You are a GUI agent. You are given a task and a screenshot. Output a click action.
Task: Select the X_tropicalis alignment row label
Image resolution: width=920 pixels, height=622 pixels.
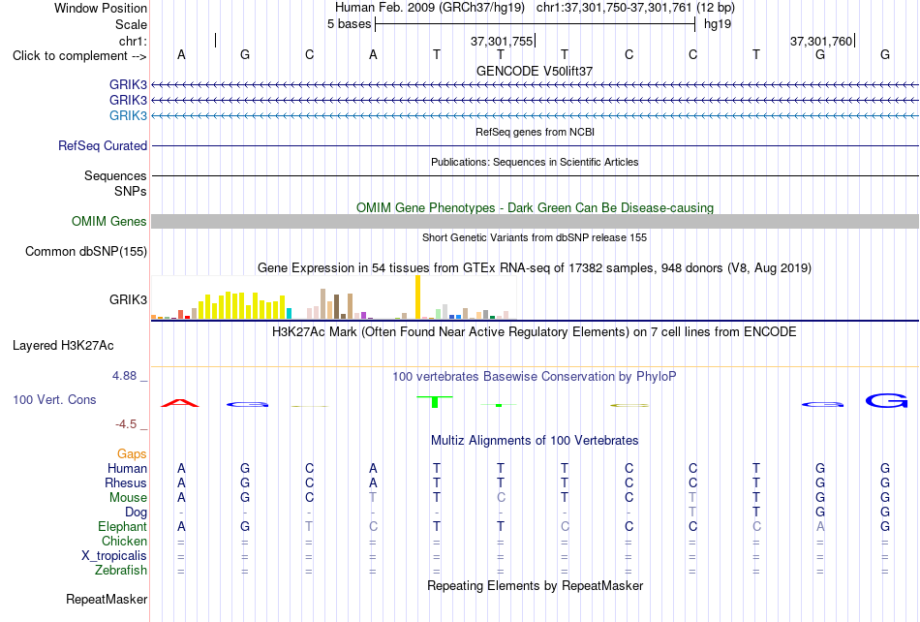tap(114, 556)
